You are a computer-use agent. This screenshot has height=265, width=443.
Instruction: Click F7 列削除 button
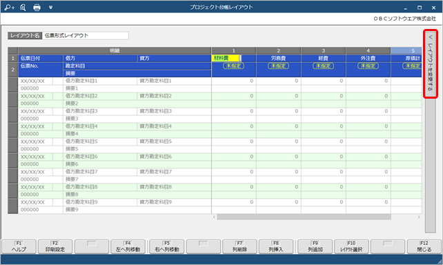coord(239,246)
